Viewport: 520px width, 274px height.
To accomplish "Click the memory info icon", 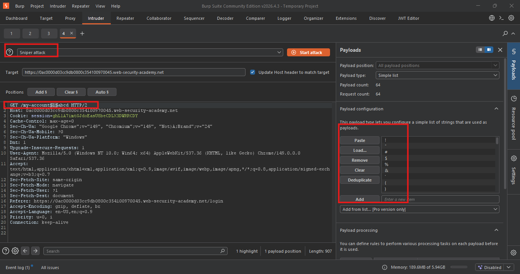I will [x=384, y=267].
